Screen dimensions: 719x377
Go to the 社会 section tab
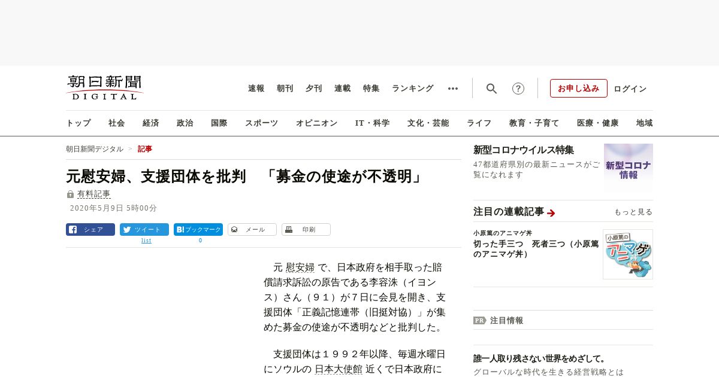pyautogui.click(x=117, y=123)
